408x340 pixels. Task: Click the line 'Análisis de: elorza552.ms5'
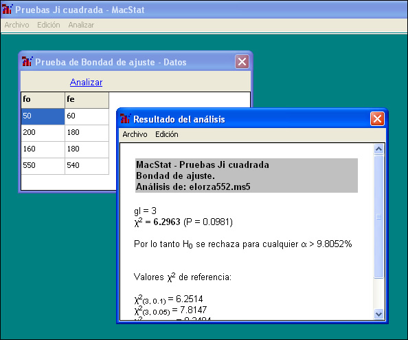pyautogui.click(x=193, y=187)
